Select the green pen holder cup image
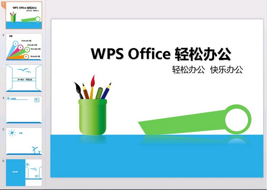267x190 pixels. coord(93,117)
